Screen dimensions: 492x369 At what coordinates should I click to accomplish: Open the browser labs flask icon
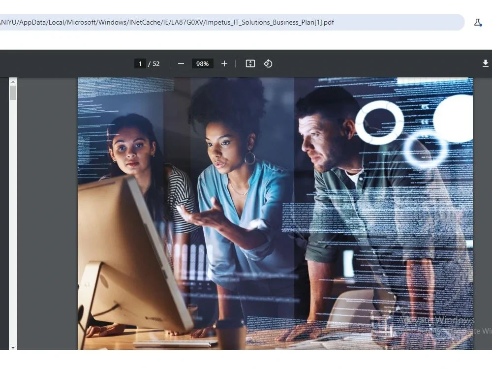477,23
